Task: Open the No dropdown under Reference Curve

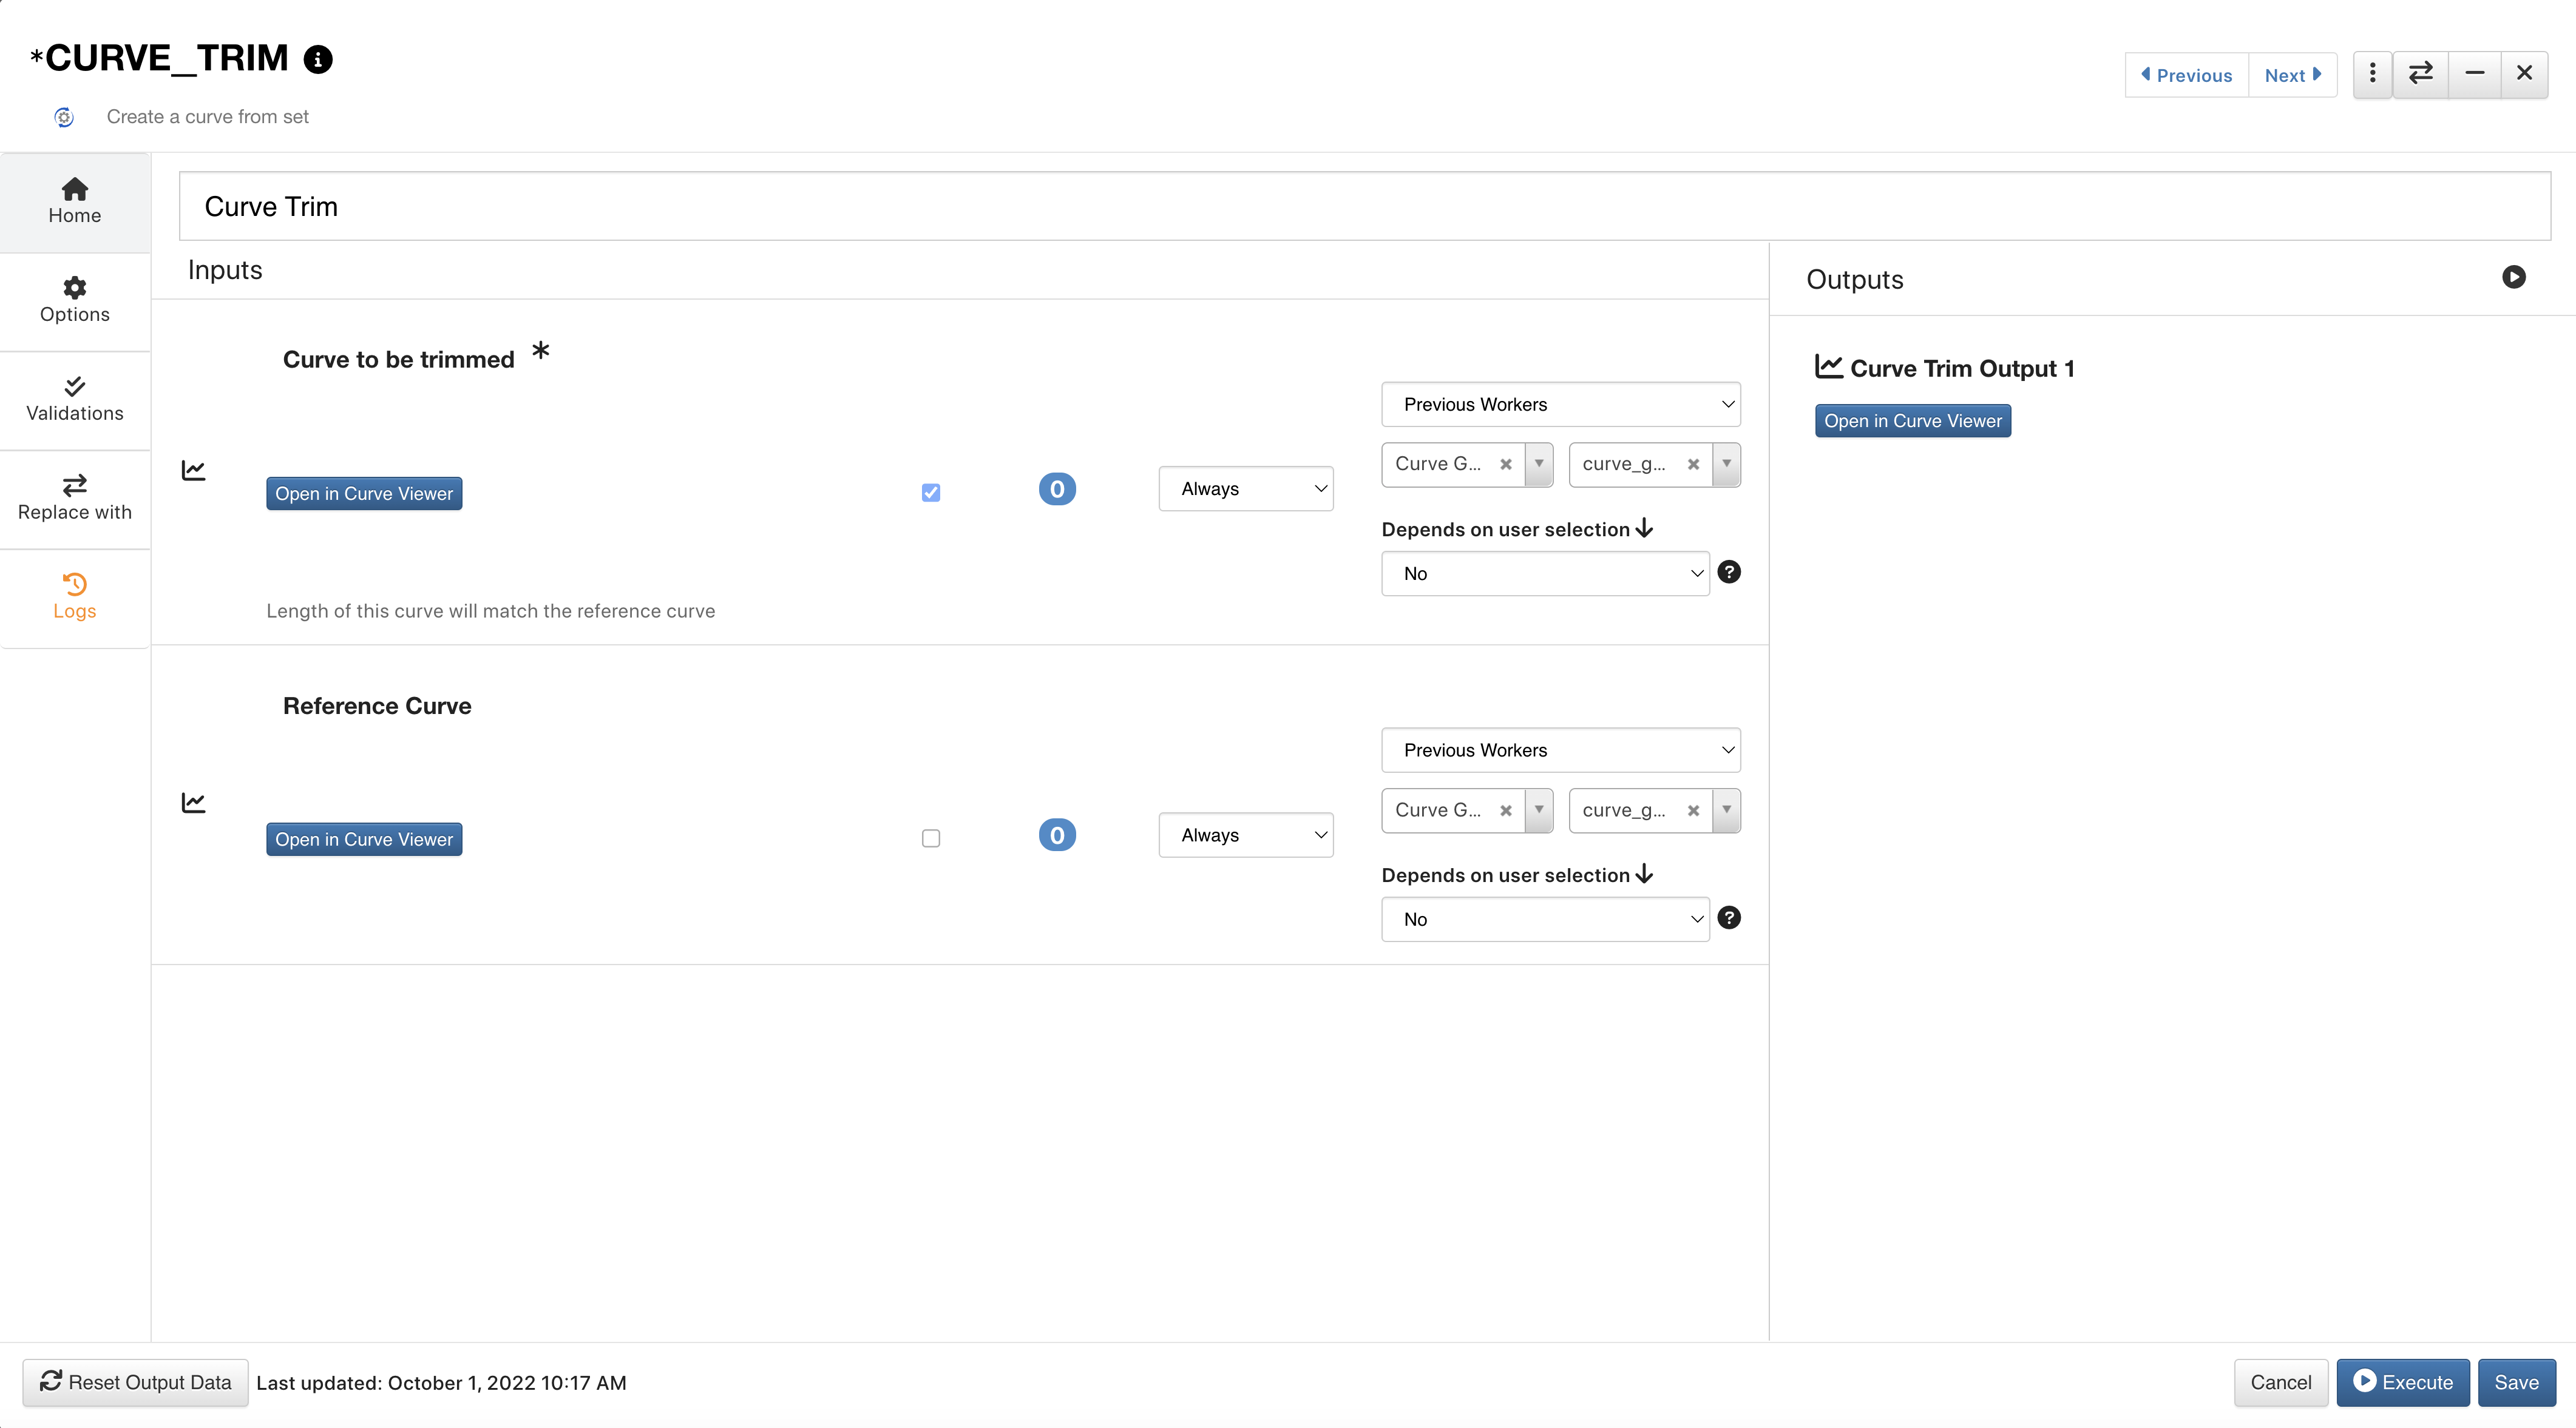Action: point(1545,920)
